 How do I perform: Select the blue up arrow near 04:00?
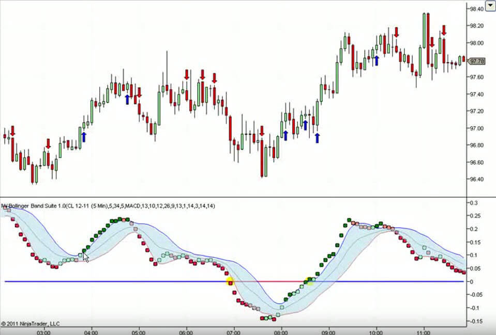84,137
